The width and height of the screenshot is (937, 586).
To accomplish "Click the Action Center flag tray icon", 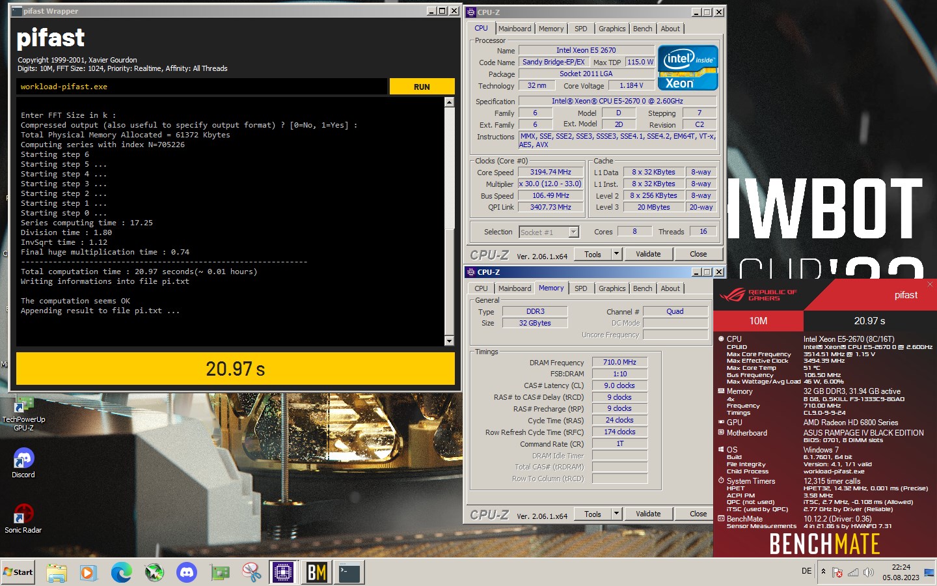I will (x=837, y=572).
